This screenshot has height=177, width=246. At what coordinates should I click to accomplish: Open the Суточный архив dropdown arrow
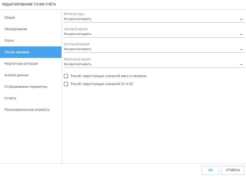click(241, 50)
